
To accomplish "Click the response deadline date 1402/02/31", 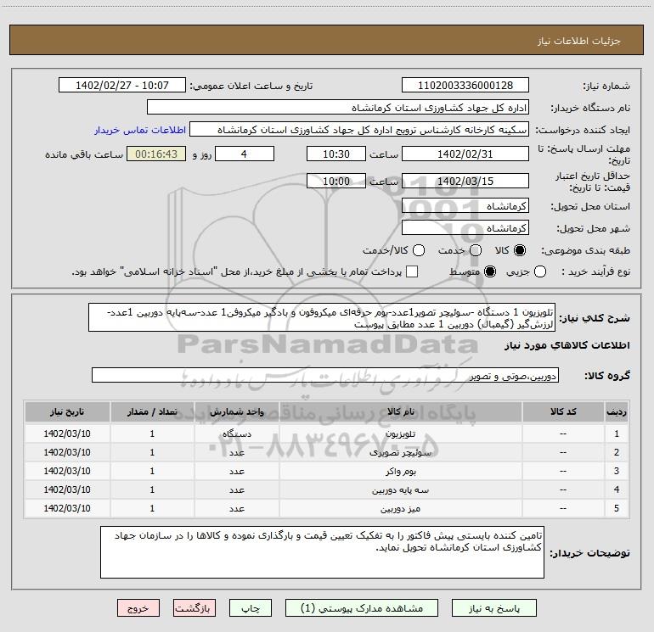I will 465,154.
